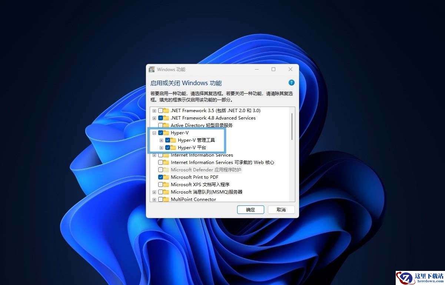This screenshot has width=445, height=285.
Task: Select the Hyper-V 平台 label
Action: coord(192,147)
